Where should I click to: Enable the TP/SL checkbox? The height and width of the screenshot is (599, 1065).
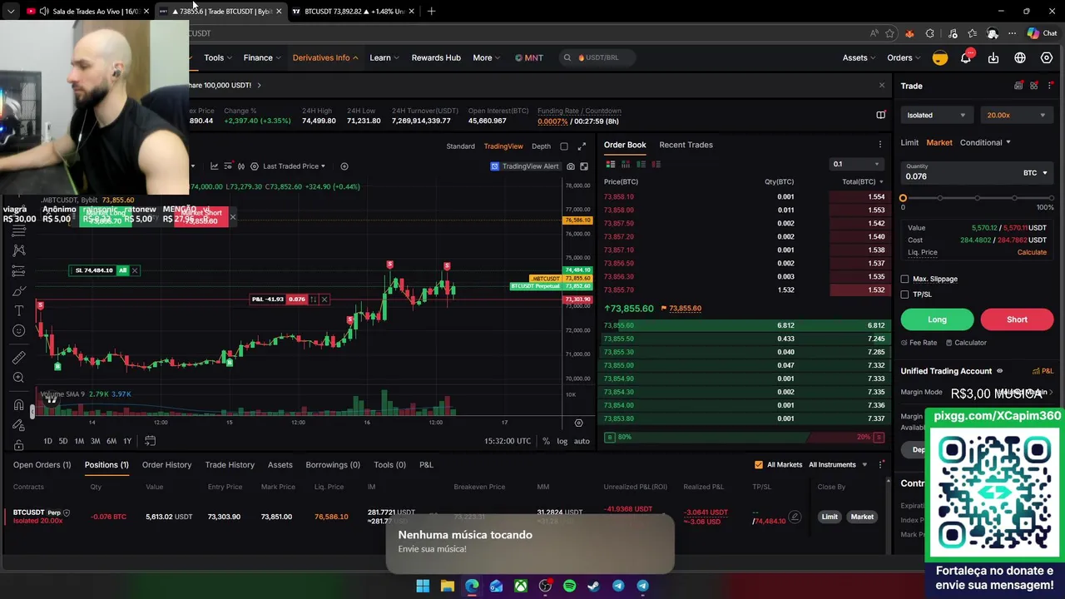905,294
